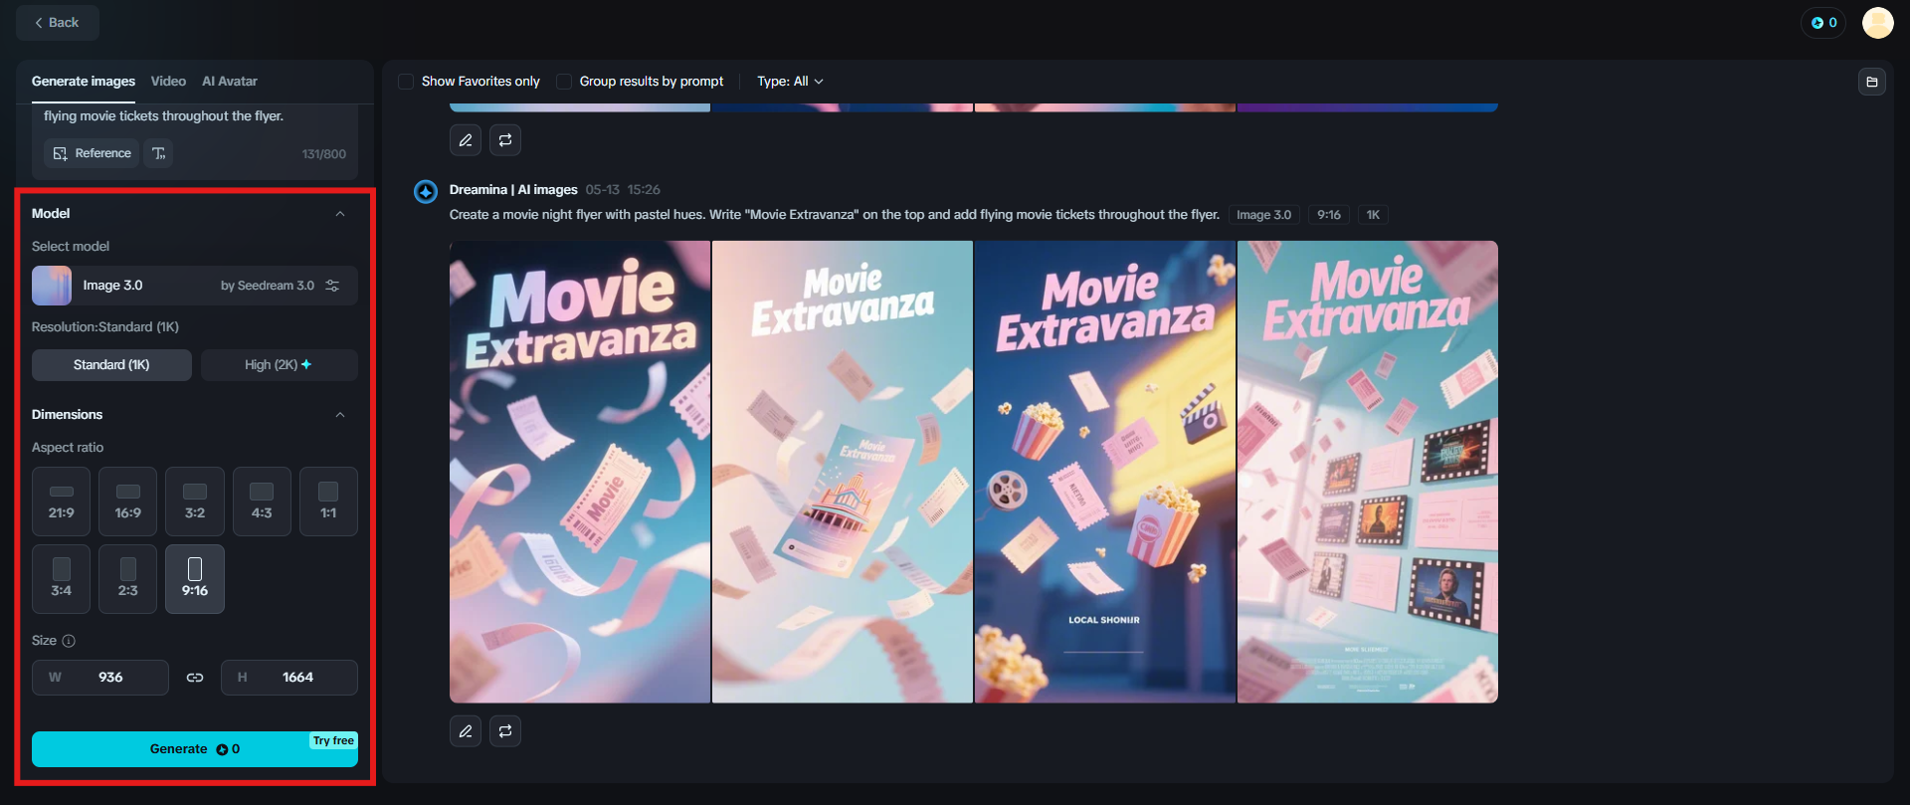Viewport: 1910px width, 805px height.
Task: Click the Try free badge
Action: [333, 741]
